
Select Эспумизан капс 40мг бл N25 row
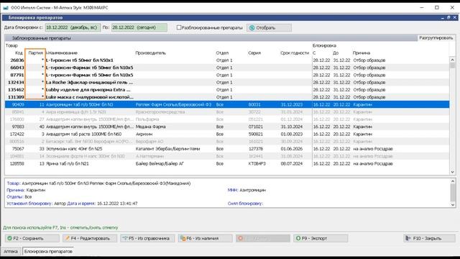tap(227, 149)
